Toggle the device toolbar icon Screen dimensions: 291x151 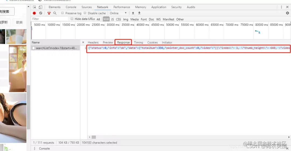coord(40,7)
